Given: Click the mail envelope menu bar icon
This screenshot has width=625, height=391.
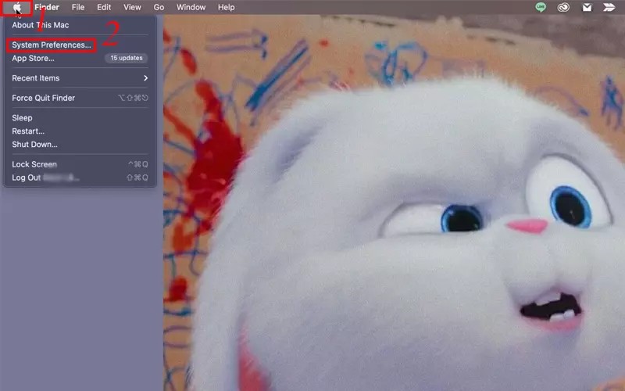Looking at the screenshot, I should [x=587, y=7].
